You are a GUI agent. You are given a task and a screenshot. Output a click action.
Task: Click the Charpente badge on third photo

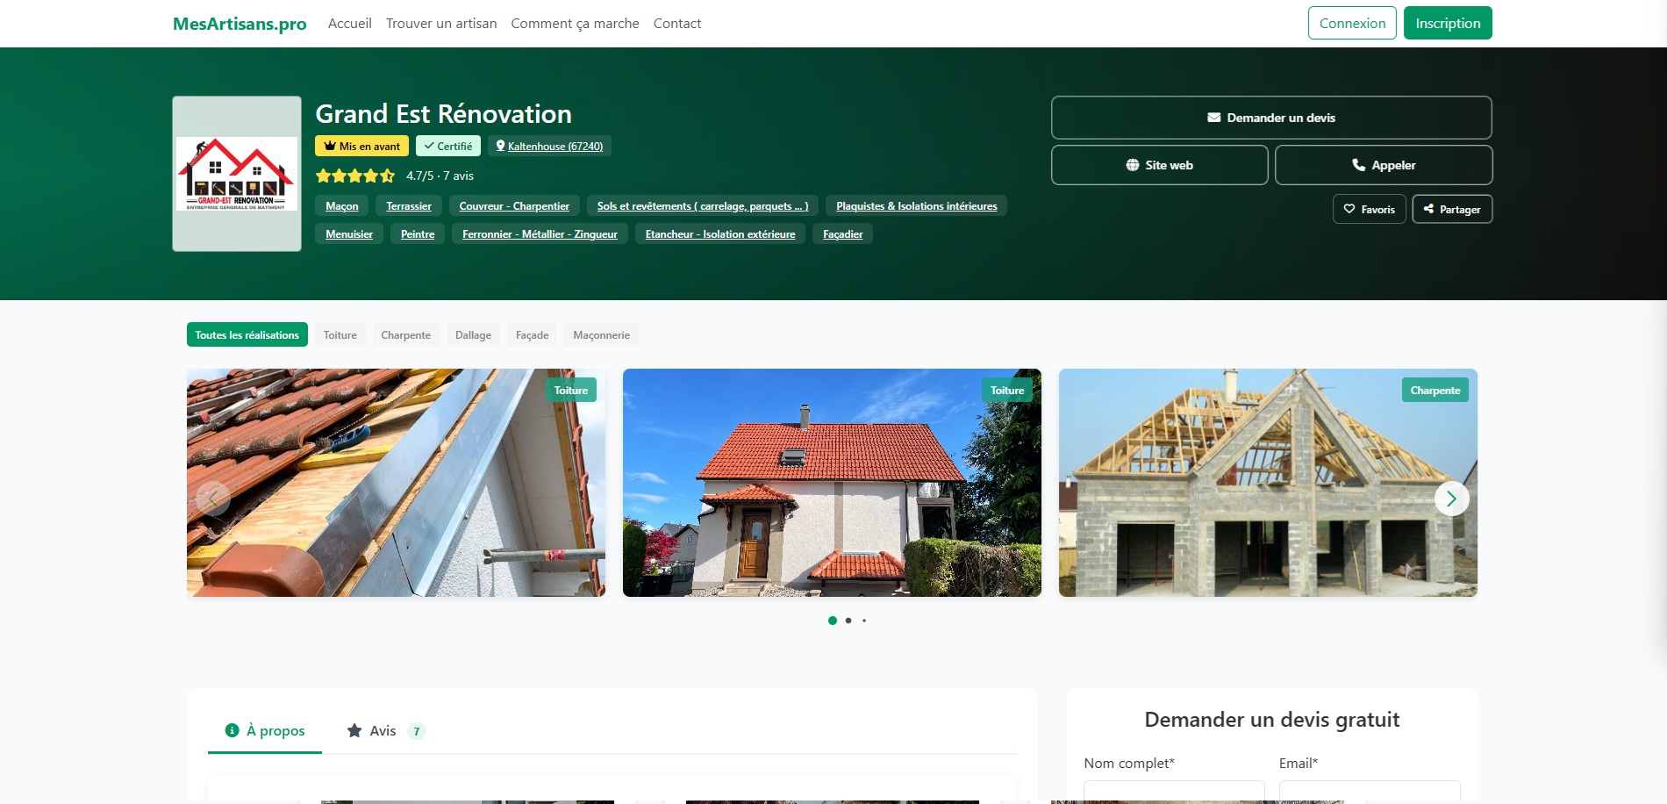click(x=1435, y=391)
